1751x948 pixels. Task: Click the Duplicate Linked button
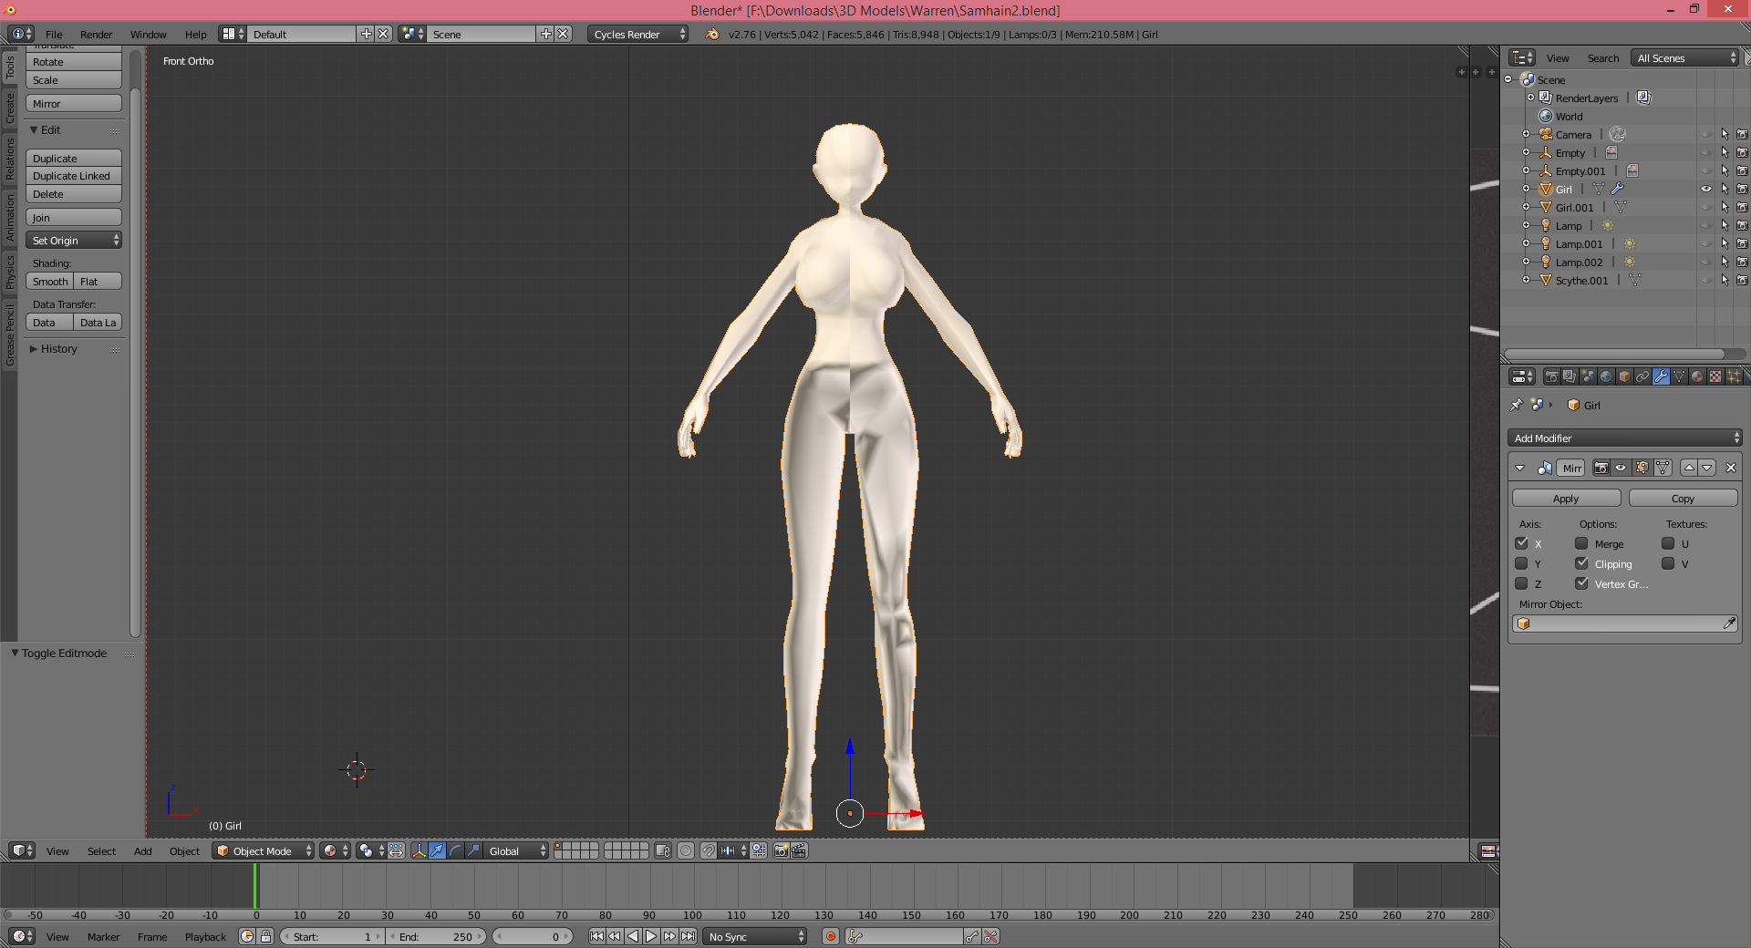[74, 176]
